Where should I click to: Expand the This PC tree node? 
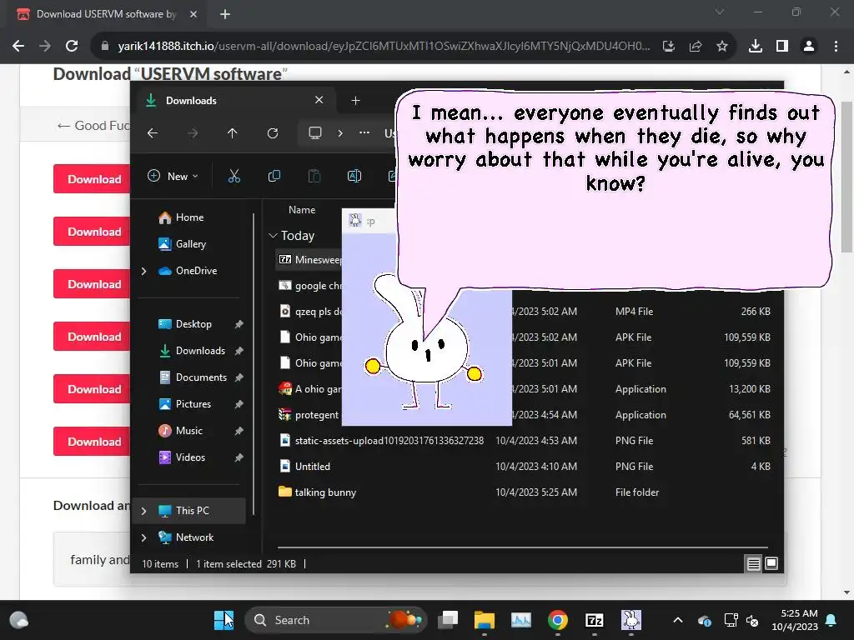point(143,511)
